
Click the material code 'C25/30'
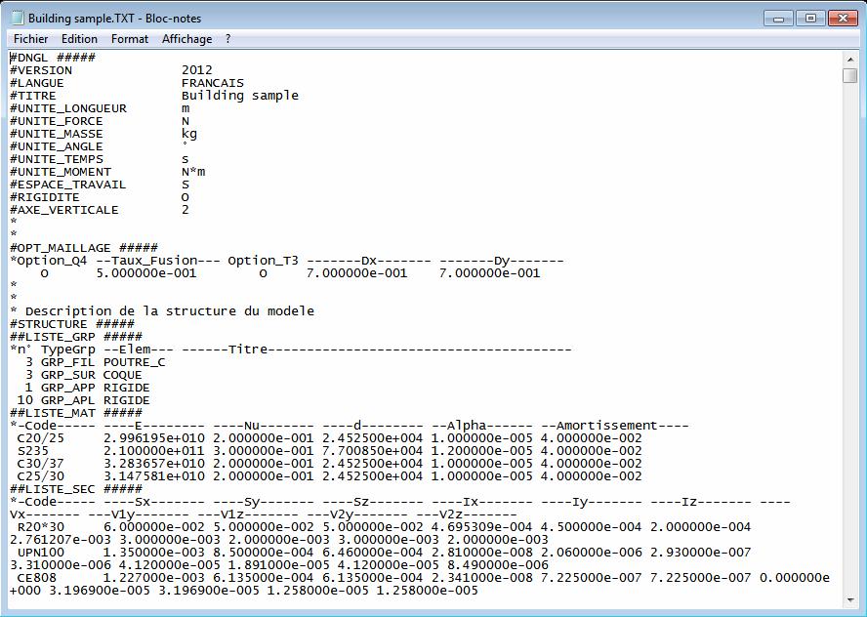(40, 477)
